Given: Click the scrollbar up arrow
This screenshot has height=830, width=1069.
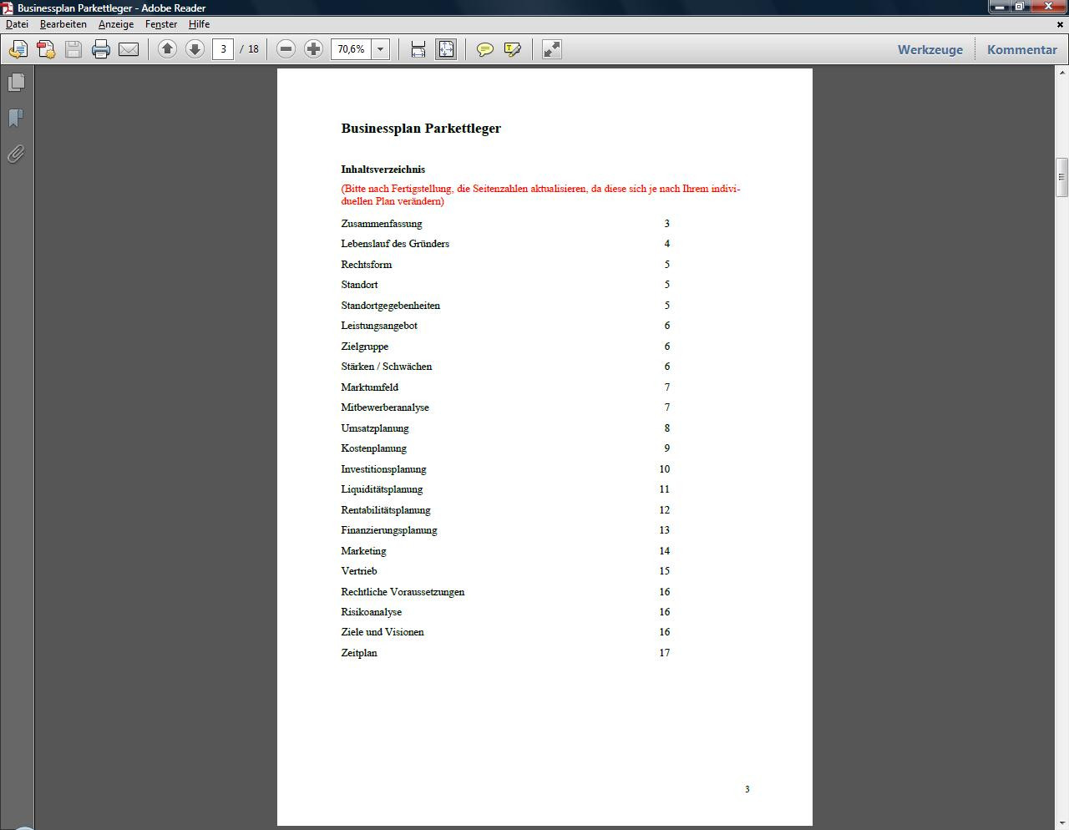Looking at the screenshot, I should (1062, 73).
